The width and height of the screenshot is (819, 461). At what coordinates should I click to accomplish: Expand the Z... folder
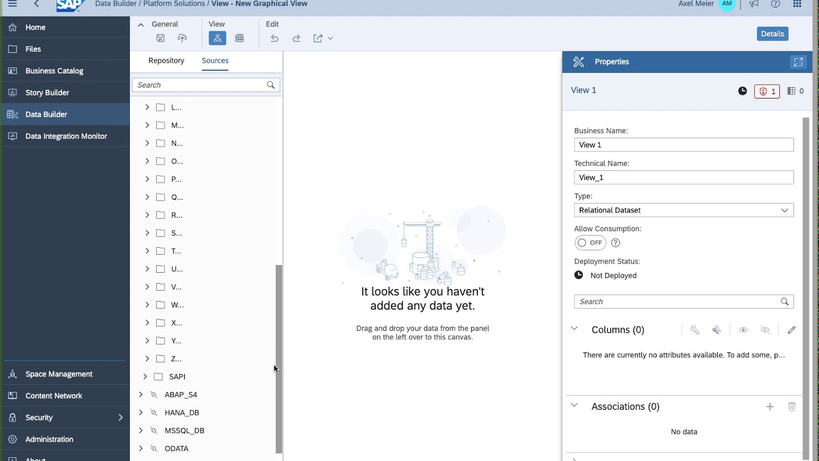[147, 359]
